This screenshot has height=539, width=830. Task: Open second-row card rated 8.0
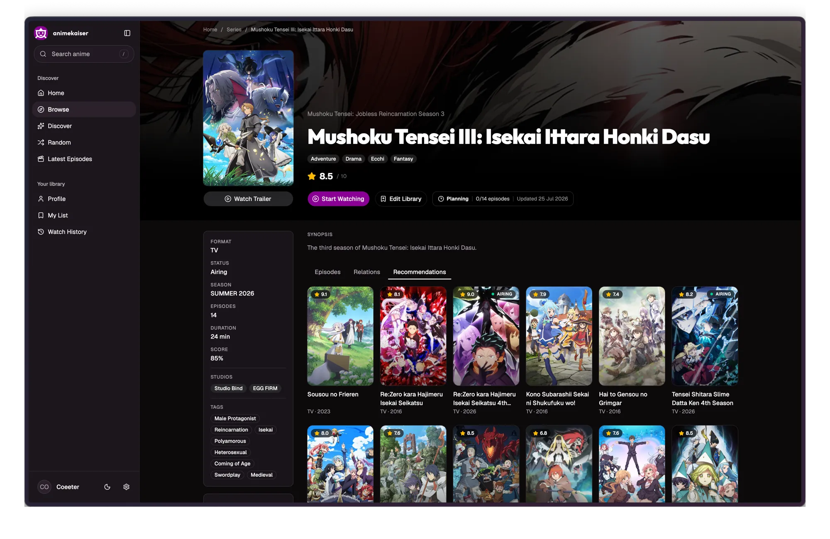click(340, 464)
